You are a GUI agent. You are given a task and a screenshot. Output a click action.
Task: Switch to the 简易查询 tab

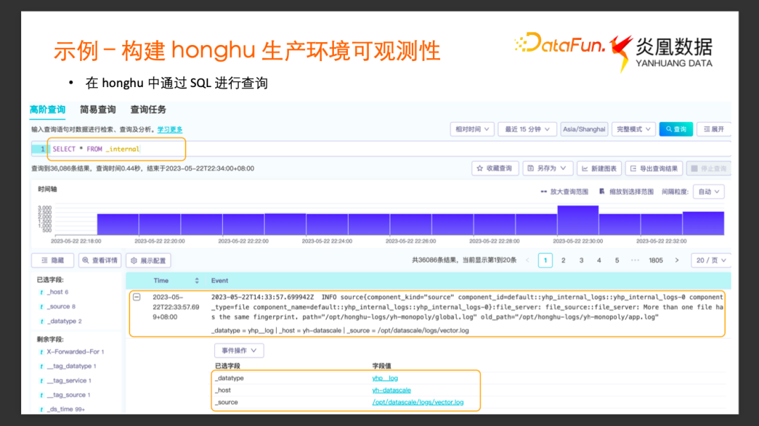[98, 109]
